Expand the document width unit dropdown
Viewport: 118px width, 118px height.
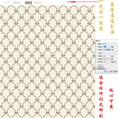tap(114, 56)
